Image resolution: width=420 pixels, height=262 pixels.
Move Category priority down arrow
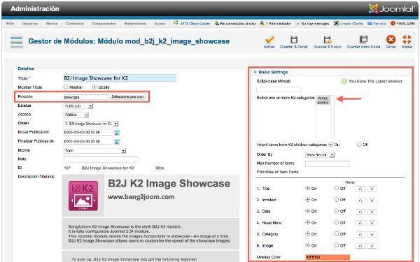pyautogui.click(x=372, y=235)
